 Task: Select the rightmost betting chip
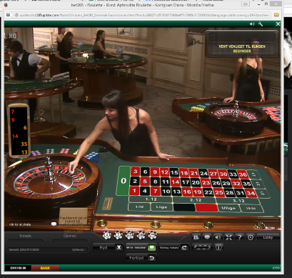click(x=152, y=235)
